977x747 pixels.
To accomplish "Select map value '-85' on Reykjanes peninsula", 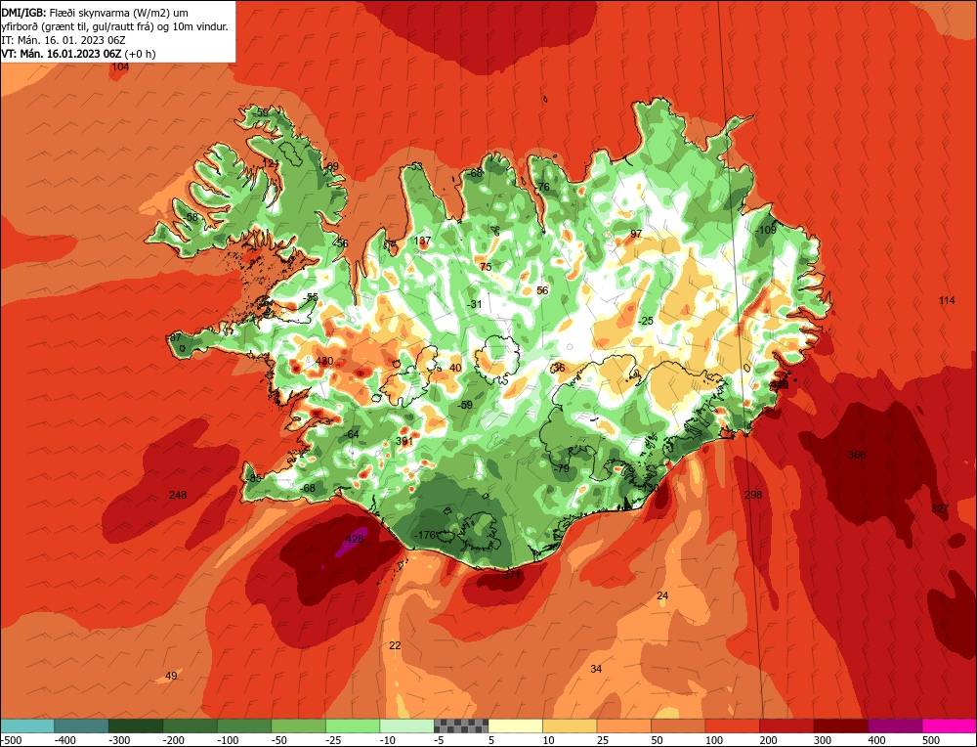I will [x=254, y=478].
